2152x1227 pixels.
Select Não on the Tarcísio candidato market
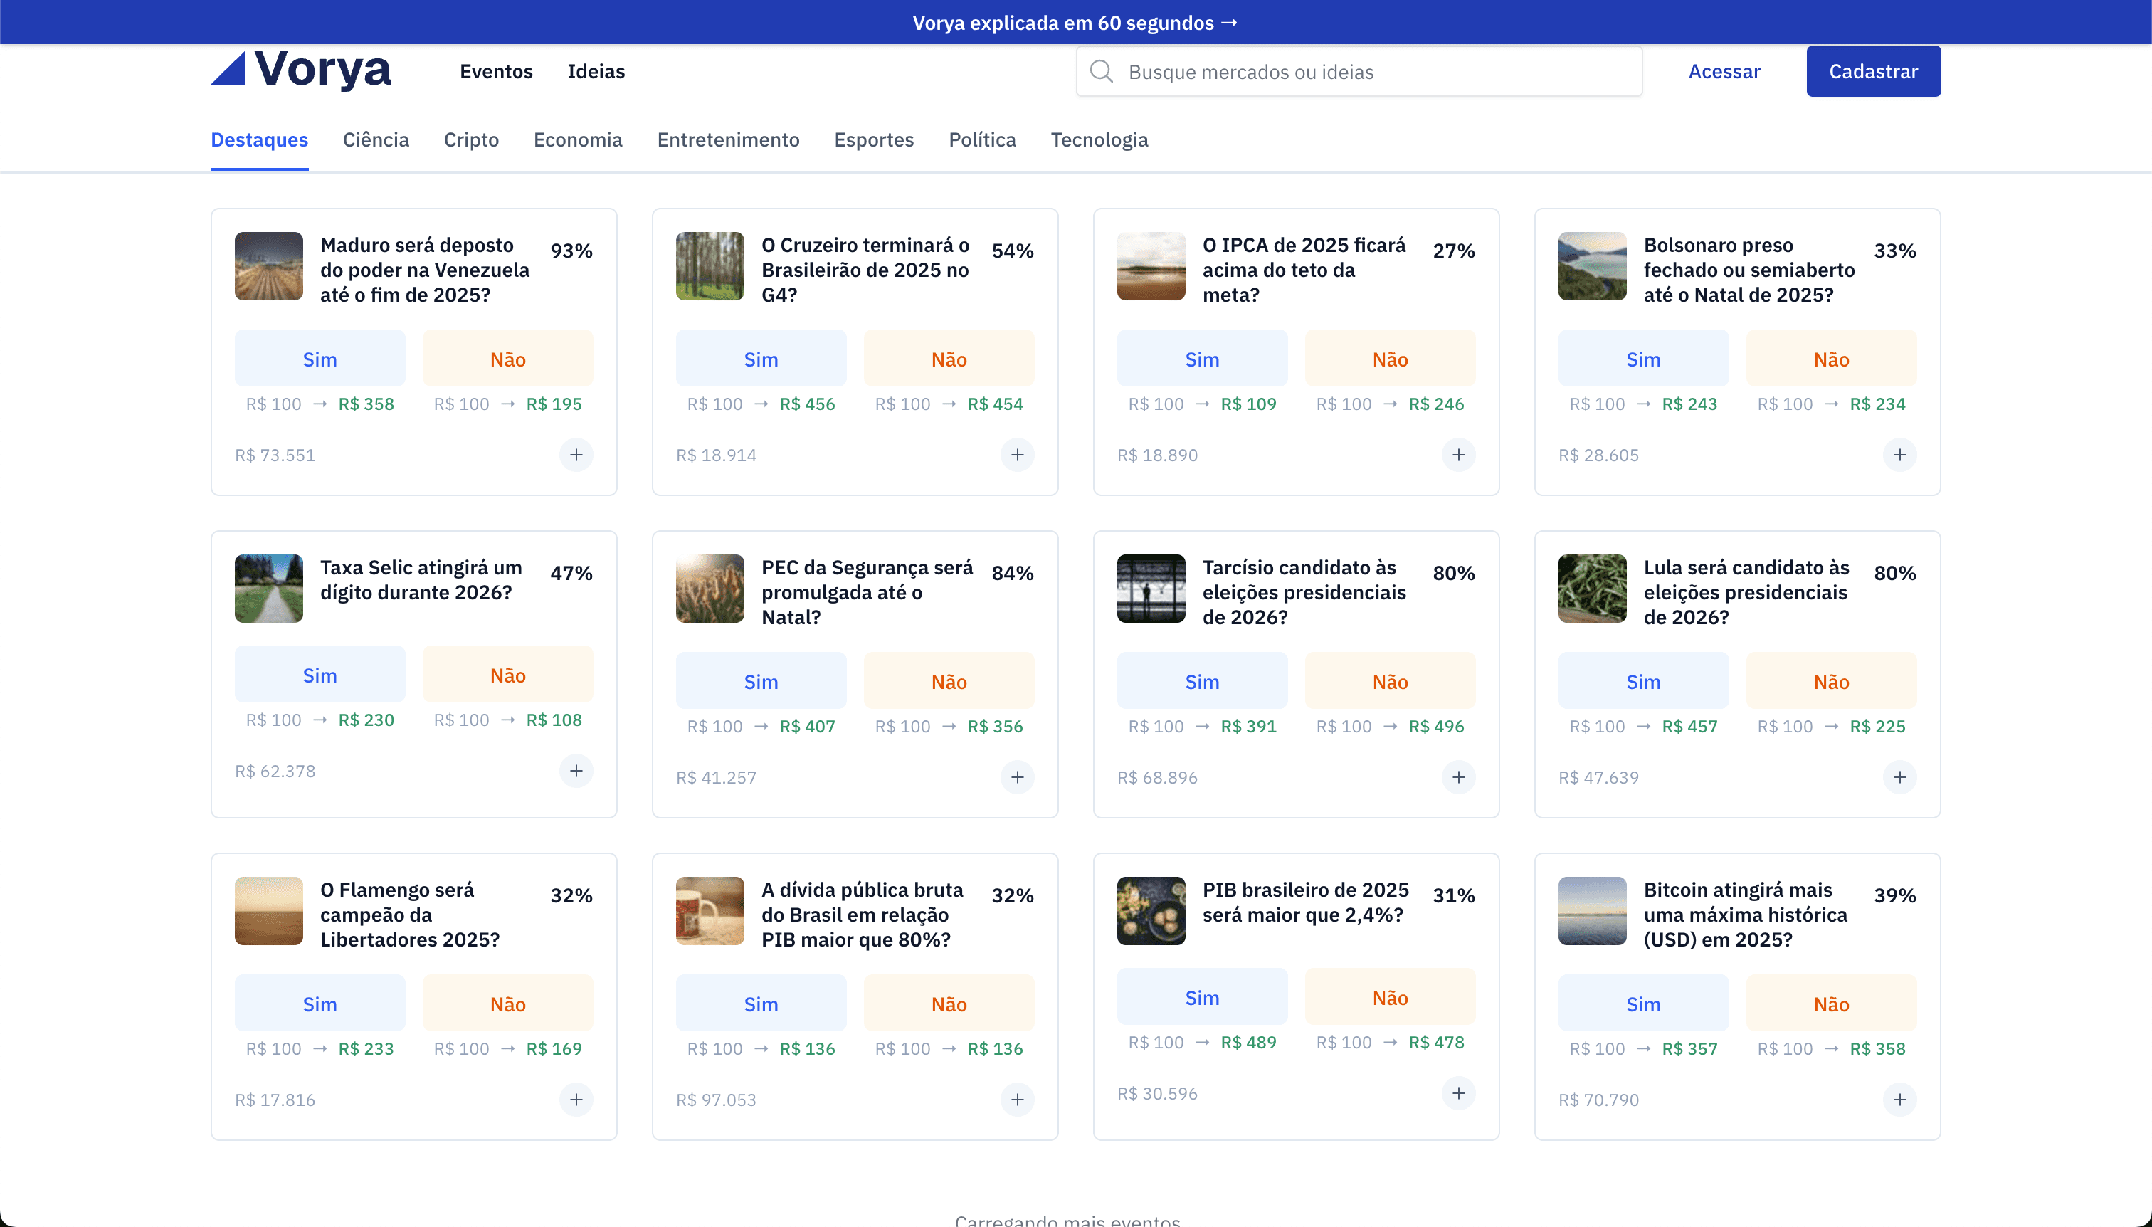[x=1388, y=680]
